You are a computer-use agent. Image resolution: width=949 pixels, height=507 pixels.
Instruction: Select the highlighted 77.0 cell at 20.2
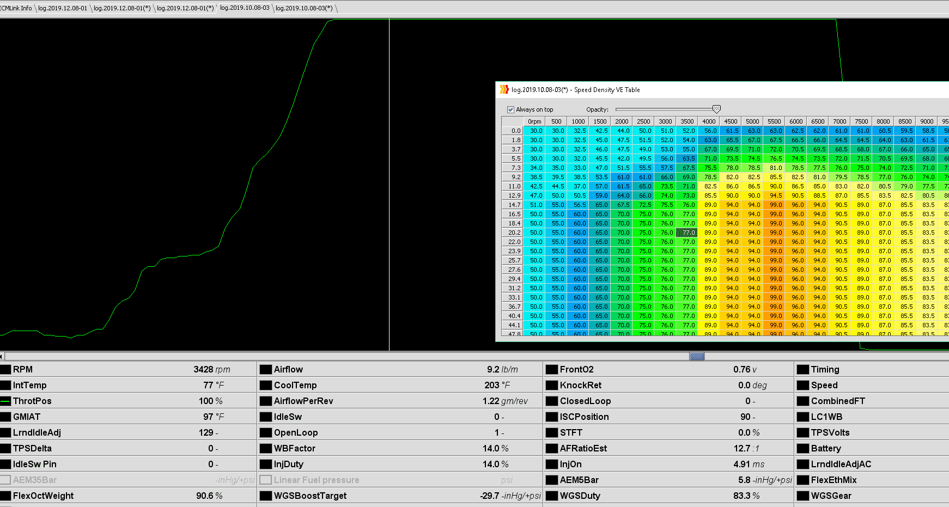pos(686,233)
